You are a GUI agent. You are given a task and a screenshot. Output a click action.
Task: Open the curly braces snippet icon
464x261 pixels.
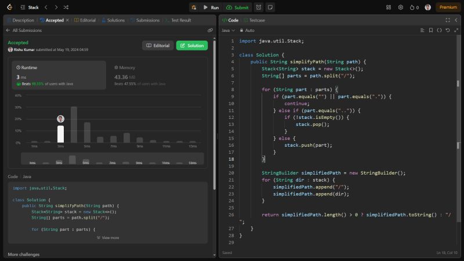(439, 30)
